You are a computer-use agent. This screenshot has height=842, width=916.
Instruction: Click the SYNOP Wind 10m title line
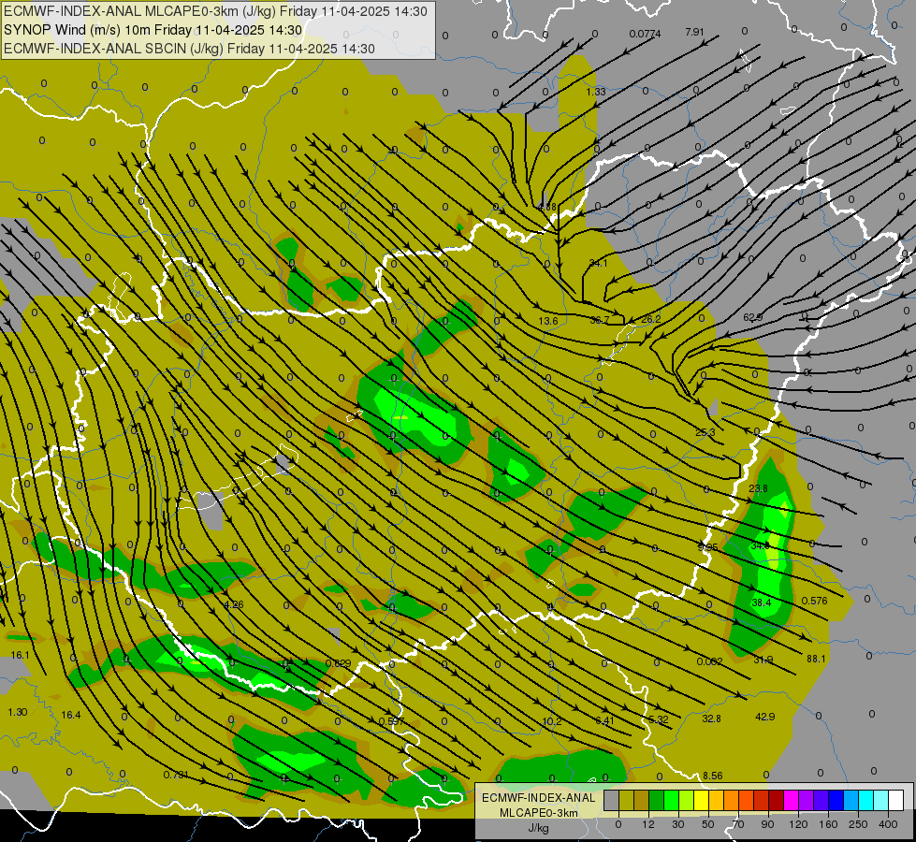153,30
